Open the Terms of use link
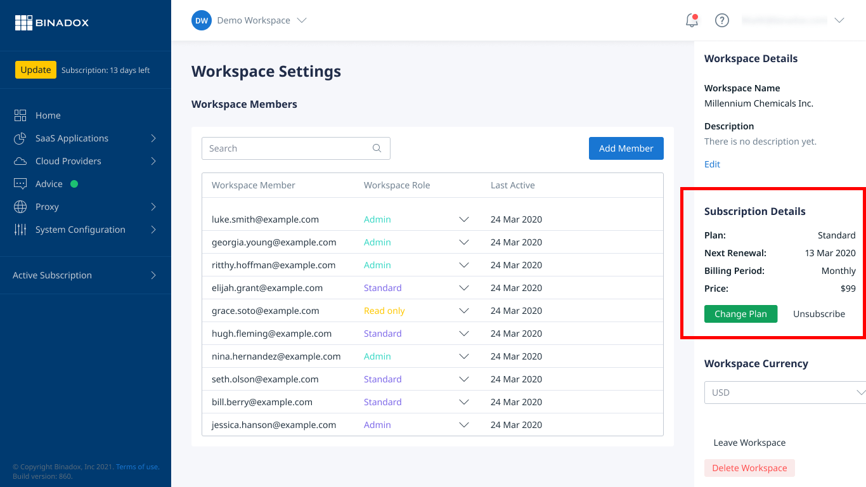This screenshot has width=866, height=487. tap(137, 467)
